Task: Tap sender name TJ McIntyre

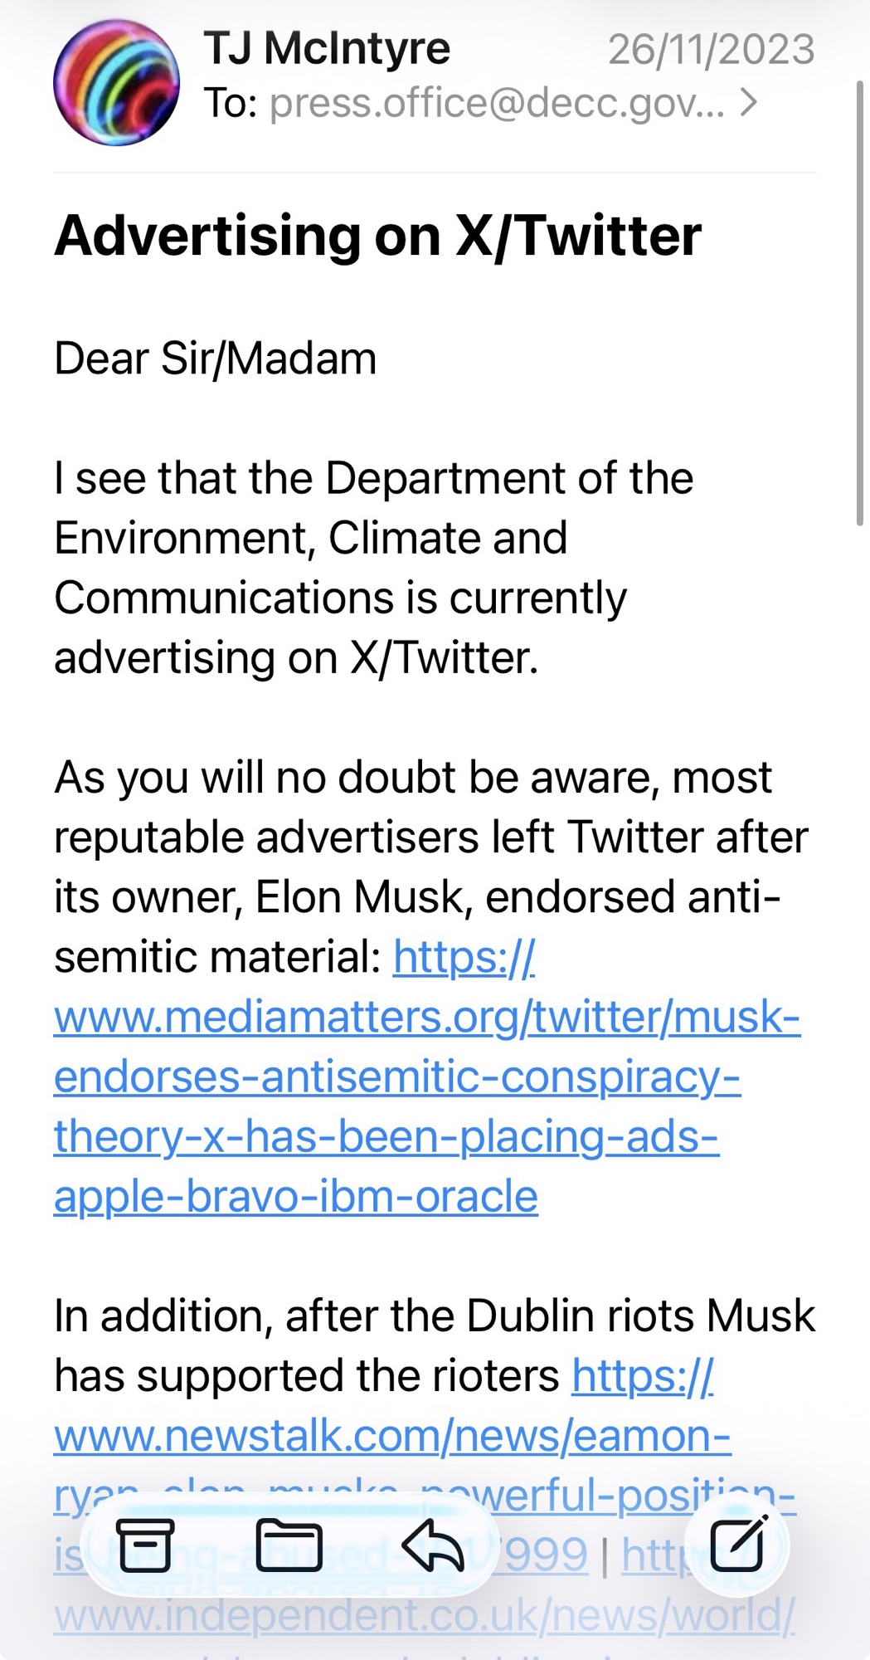Action: pos(327,48)
